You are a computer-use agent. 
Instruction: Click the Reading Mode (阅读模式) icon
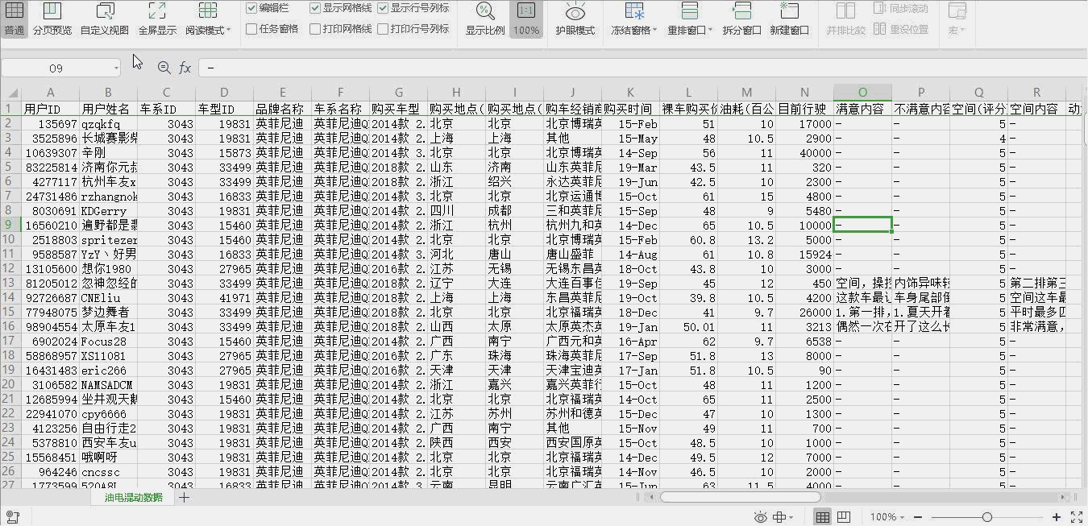[x=207, y=11]
